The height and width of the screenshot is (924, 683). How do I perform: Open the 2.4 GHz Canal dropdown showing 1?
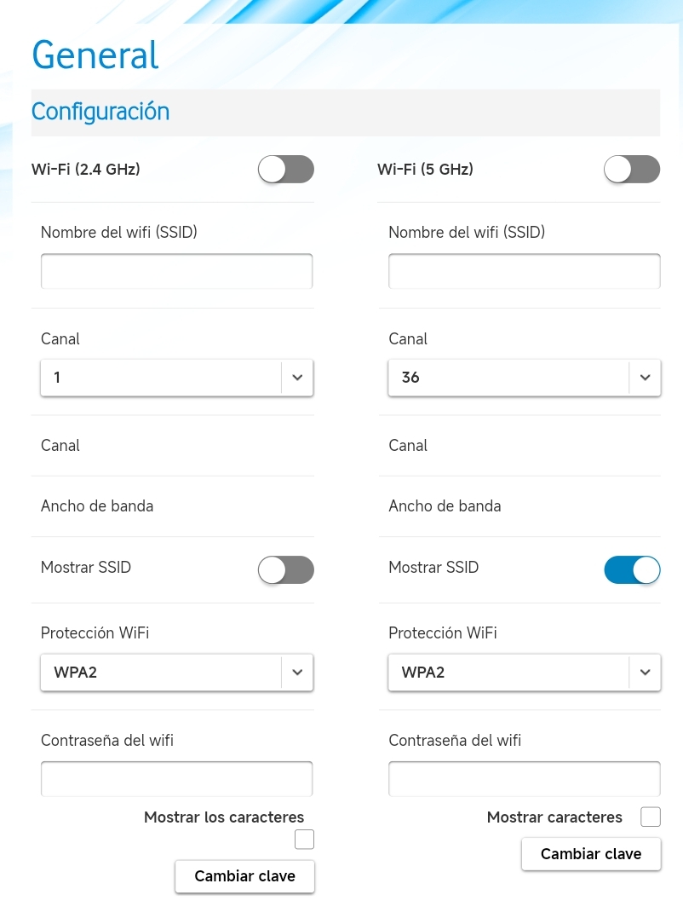coord(162,377)
